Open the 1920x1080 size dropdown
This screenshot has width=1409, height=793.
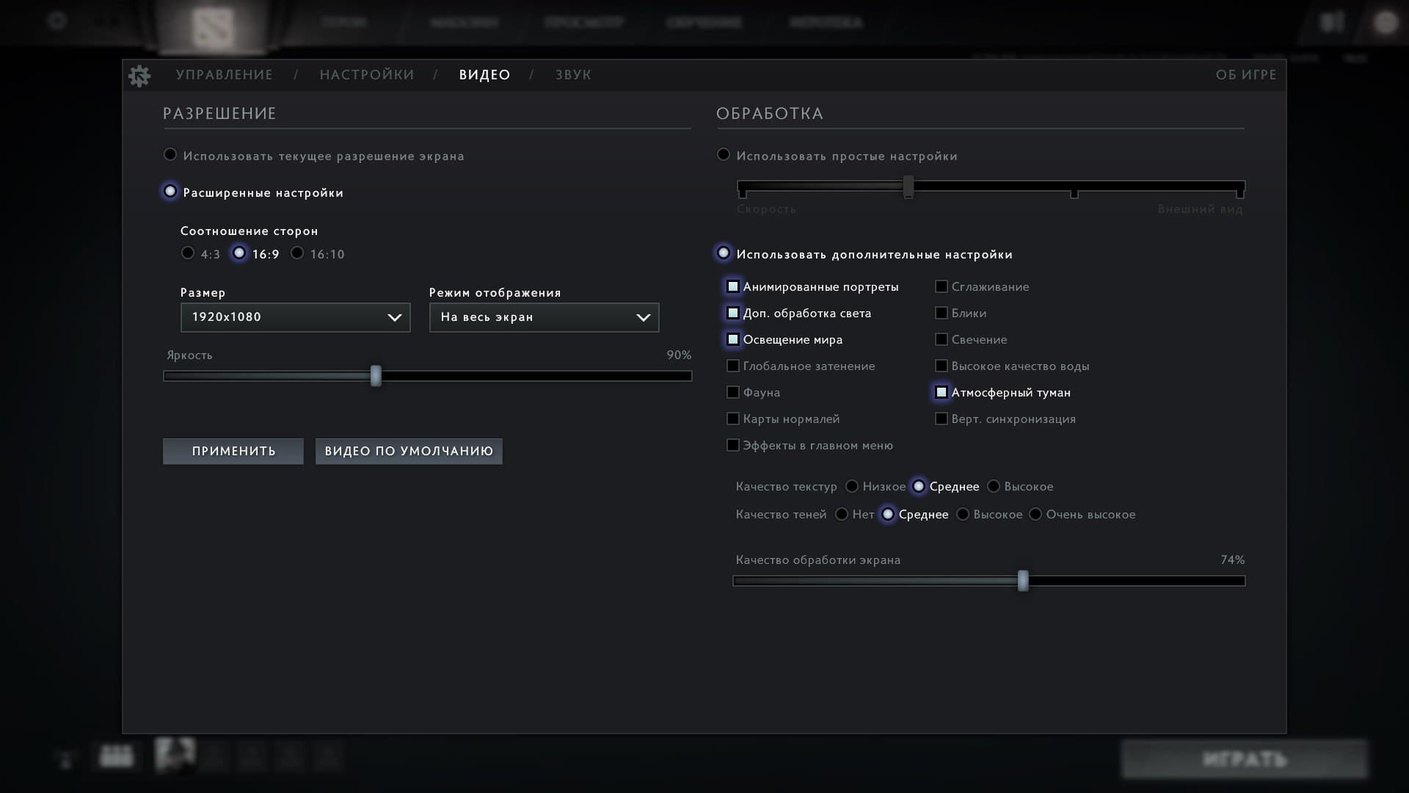(295, 317)
